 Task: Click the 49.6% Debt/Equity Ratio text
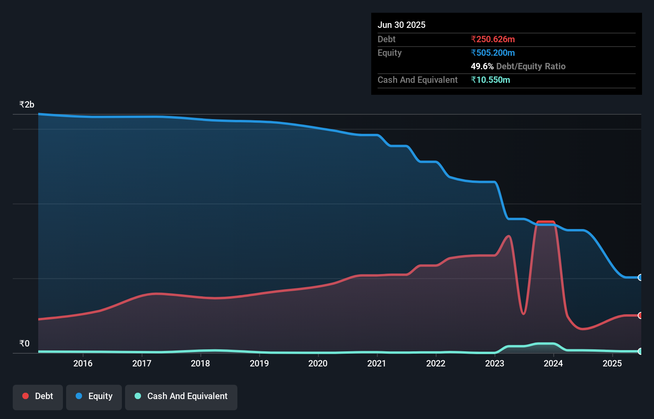click(x=518, y=66)
